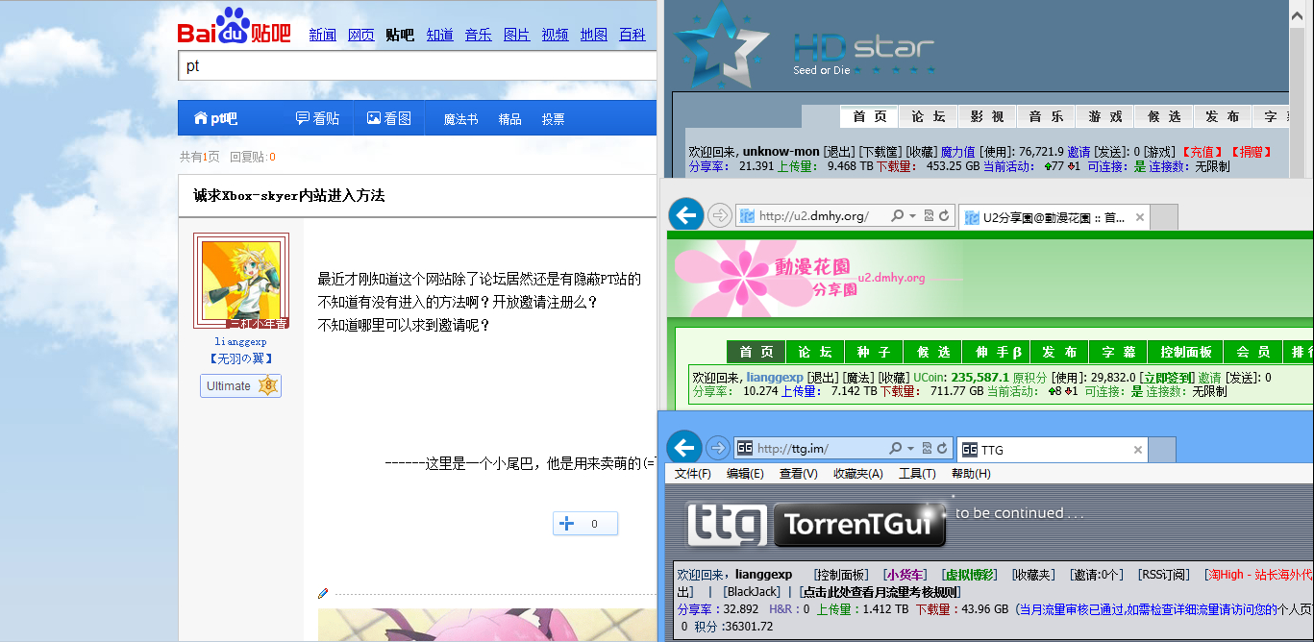Click the lianggexp avatar thumbnail in the post
The width and height of the screenshot is (1314, 642).
tap(240, 281)
